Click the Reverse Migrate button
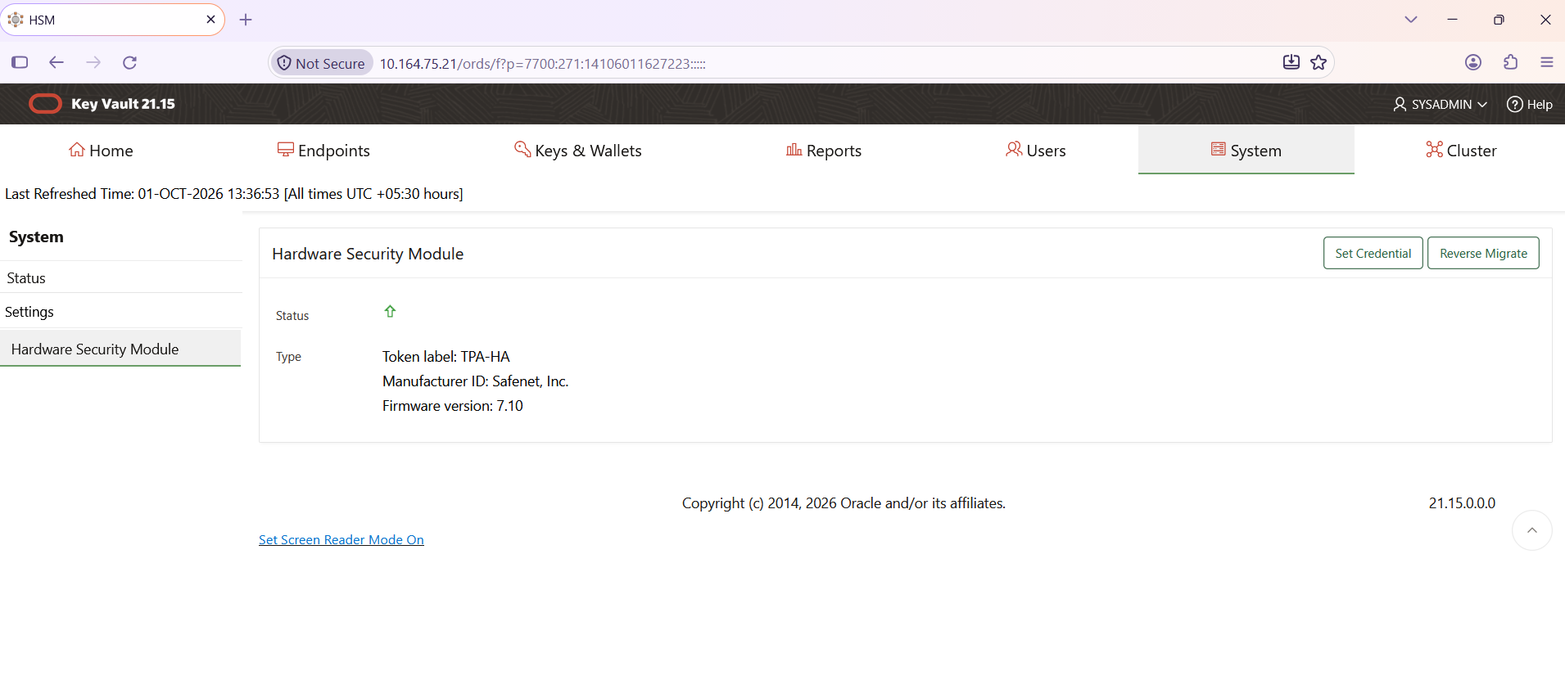Image resolution: width=1565 pixels, height=685 pixels. 1483,253
